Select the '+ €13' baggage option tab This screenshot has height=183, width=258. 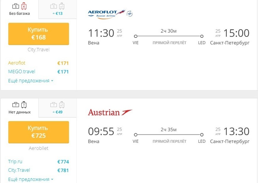coord(58,9)
